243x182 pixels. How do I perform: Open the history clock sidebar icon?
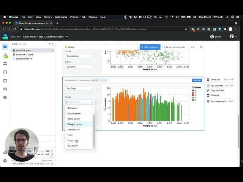coord(5,97)
